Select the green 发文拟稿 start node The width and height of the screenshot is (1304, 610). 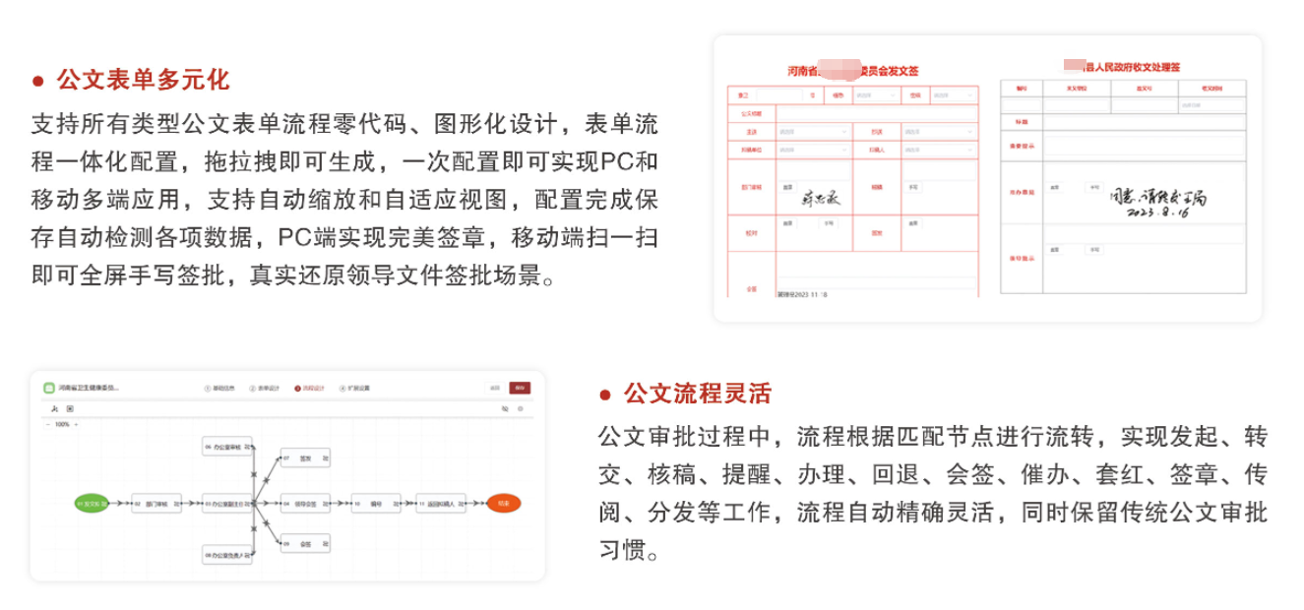tap(93, 504)
